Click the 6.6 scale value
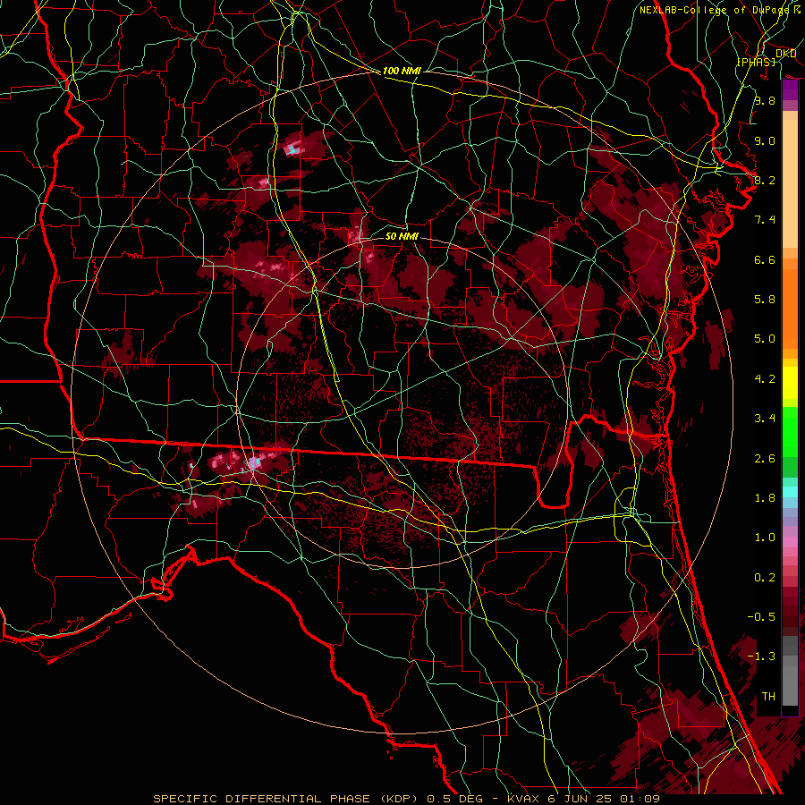Screen dimensions: 805x805 point(765,259)
